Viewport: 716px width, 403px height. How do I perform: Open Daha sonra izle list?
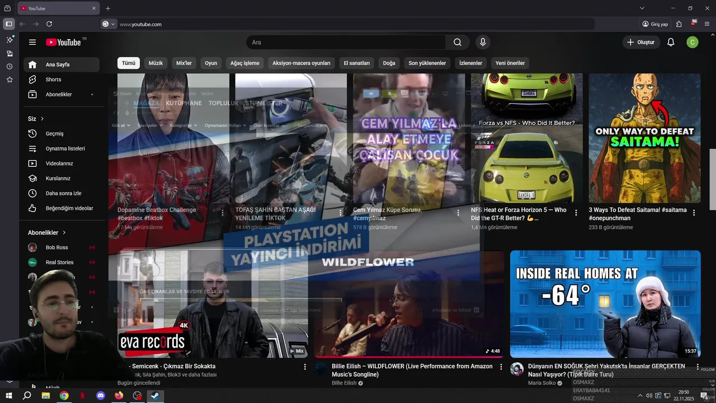point(62,193)
